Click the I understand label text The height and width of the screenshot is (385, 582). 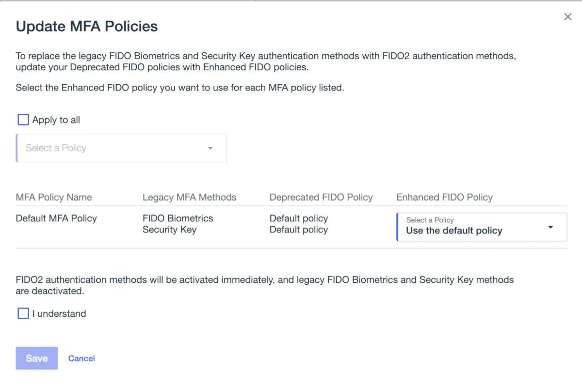click(59, 314)
